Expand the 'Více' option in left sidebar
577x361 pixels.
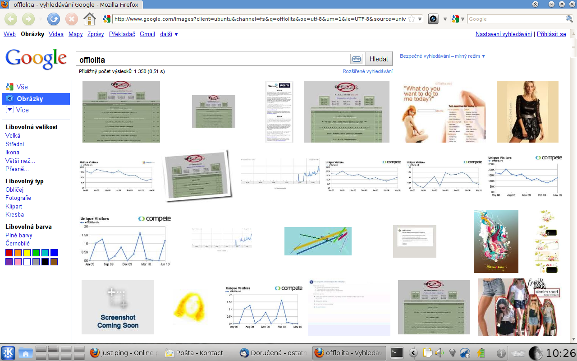(17, 110)
